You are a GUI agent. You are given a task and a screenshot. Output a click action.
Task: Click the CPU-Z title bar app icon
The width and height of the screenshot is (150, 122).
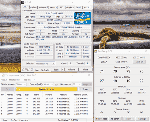23,2
